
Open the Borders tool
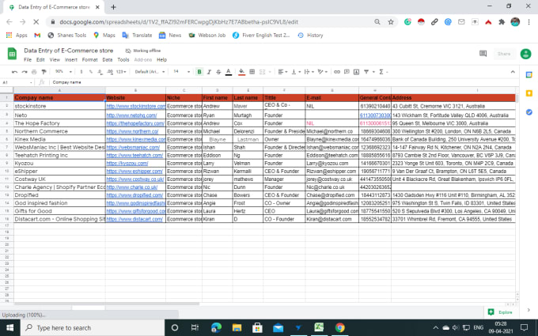point(252,72)
